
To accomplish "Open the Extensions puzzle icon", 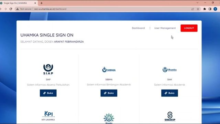I will point(205,9).
